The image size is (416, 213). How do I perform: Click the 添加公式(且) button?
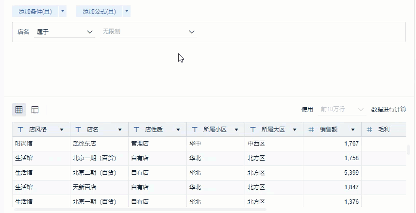tap(99, 11)
